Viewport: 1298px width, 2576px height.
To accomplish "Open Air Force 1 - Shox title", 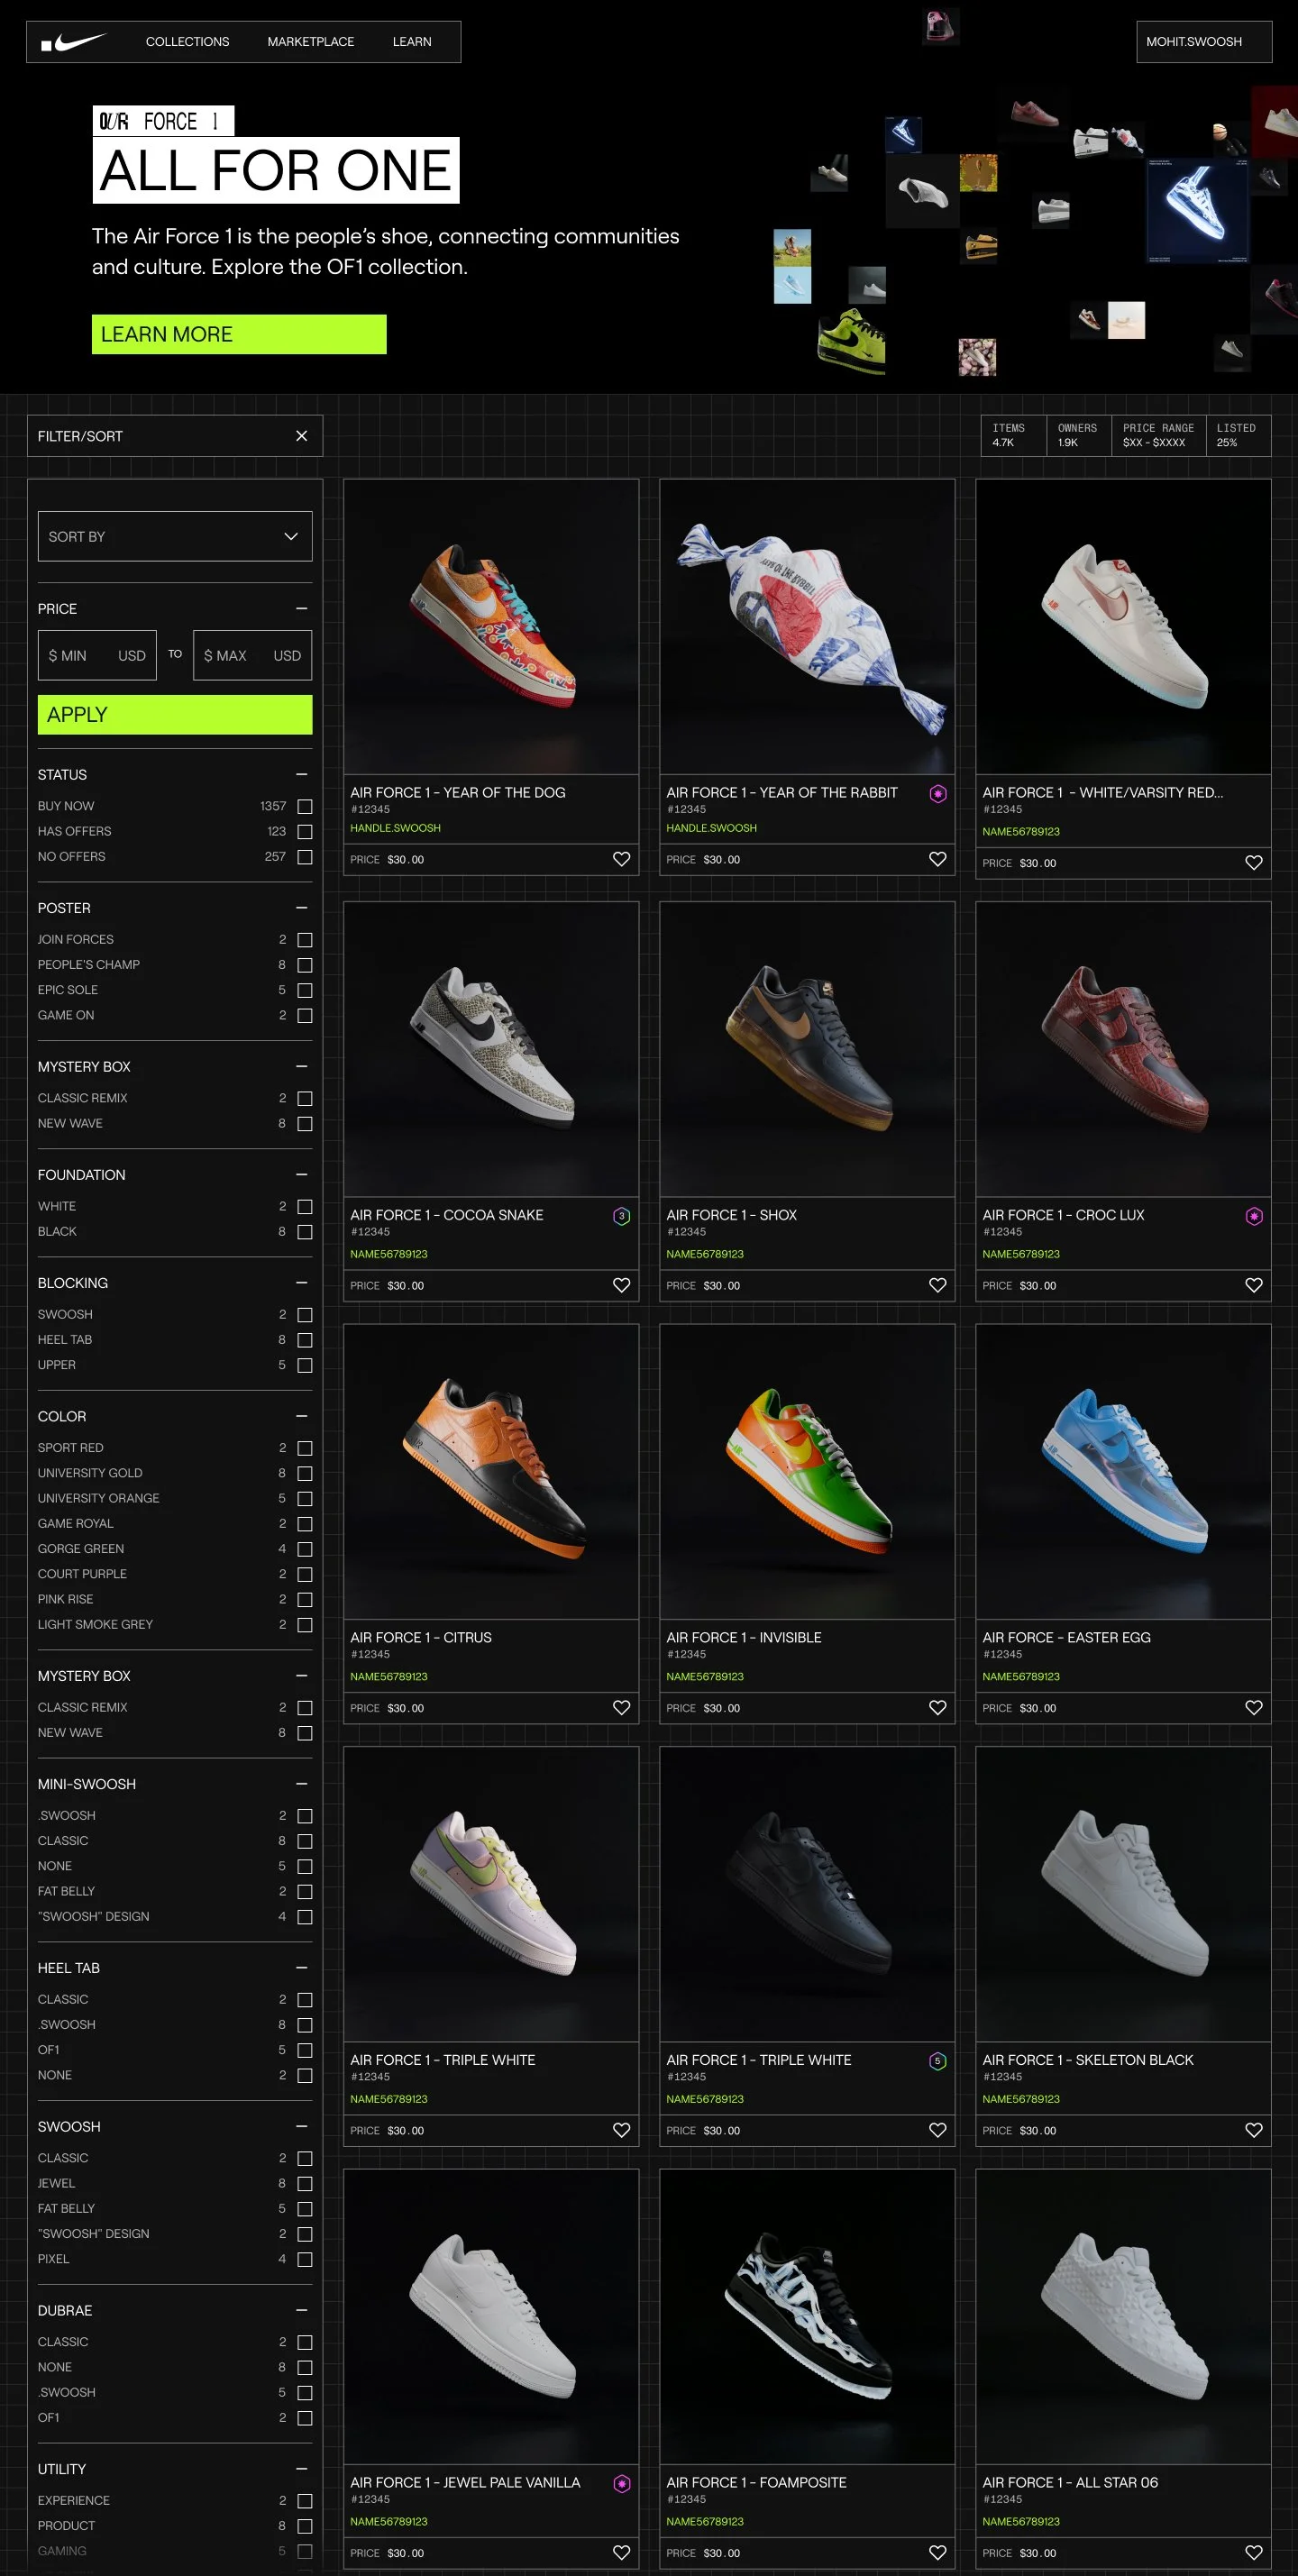I will (x=731, y=1215).
